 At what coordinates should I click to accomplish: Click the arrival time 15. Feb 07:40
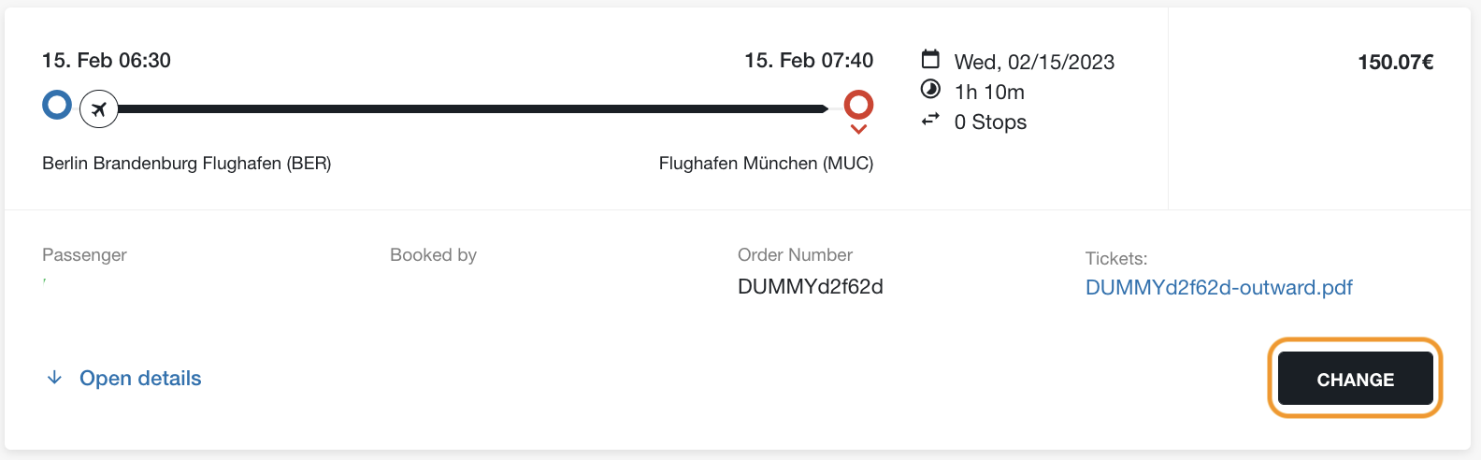coord(809,61)
